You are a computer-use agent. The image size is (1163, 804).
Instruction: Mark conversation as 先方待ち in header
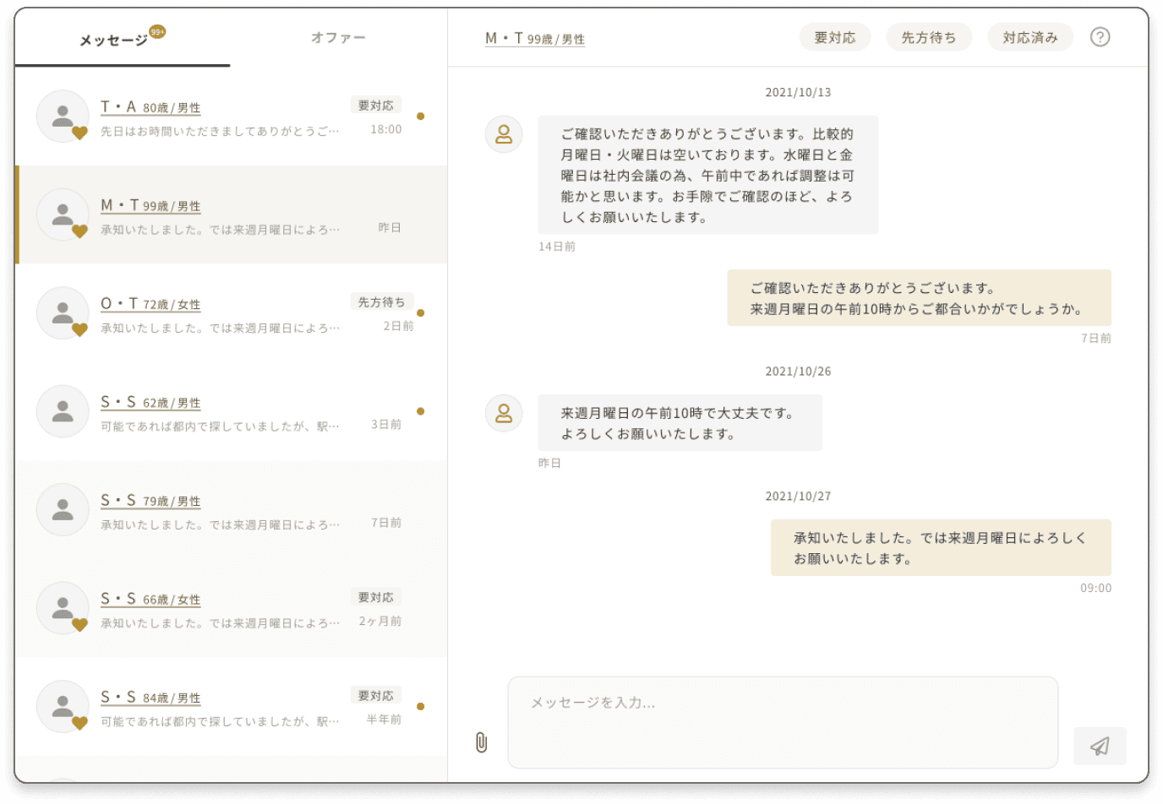[x=929, y=37]
